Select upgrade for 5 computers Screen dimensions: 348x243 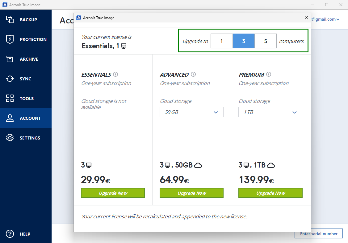pos(266,41)
